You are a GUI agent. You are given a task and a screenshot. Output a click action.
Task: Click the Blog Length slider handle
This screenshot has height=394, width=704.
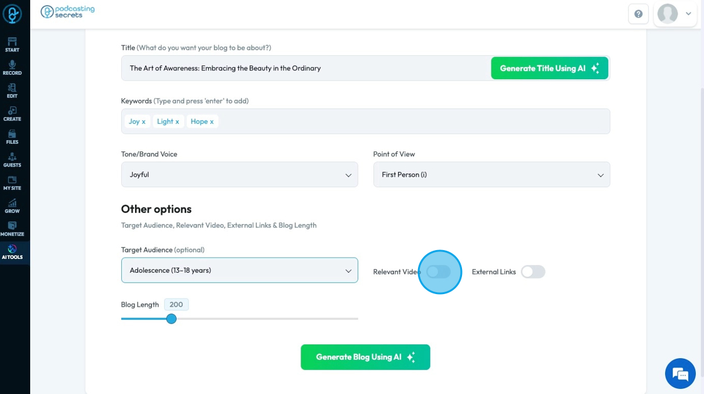(172, 319)
